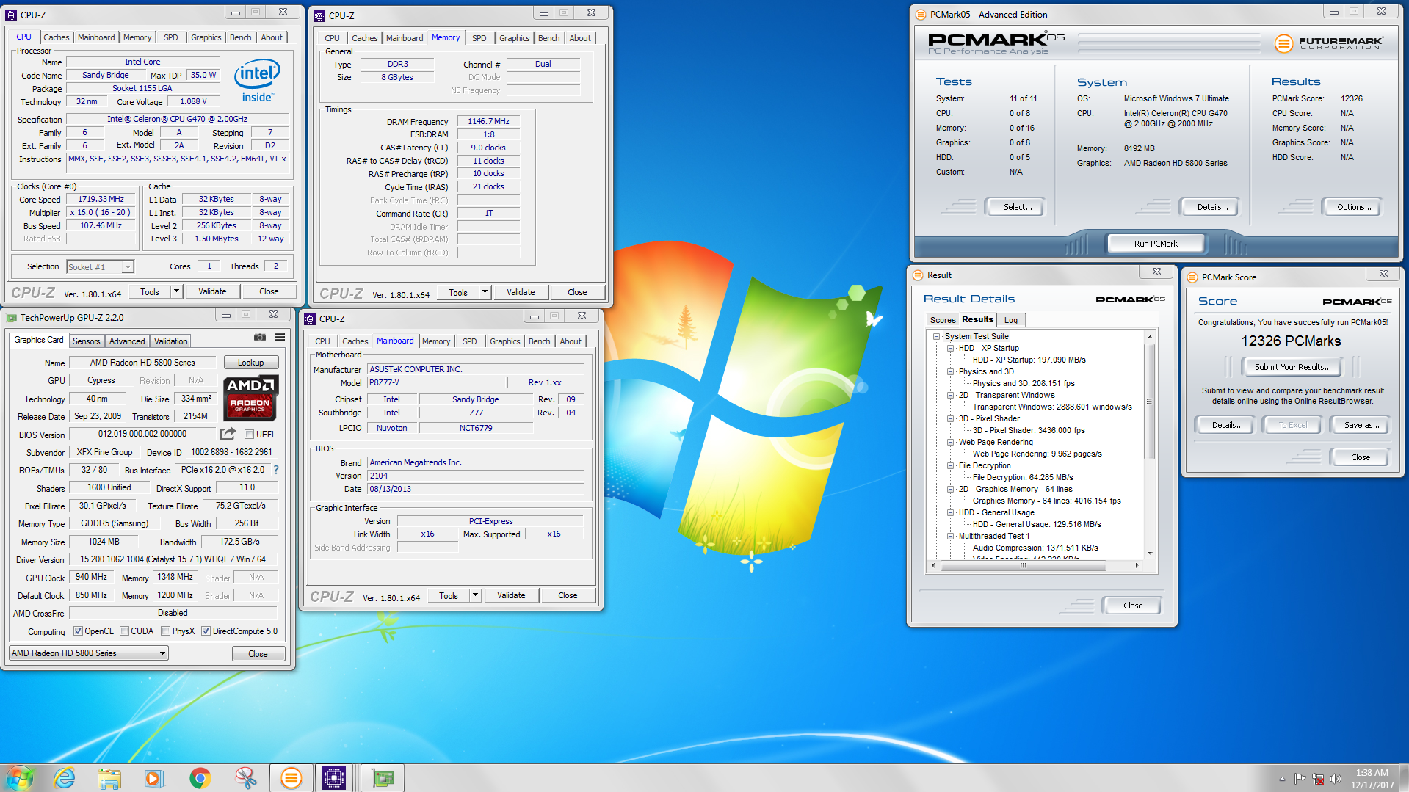Image resolution: width=1409 pixels, height=792 pixels.
Task: Click the Bus Interface question mark icon
Action: tap(276, 470)
